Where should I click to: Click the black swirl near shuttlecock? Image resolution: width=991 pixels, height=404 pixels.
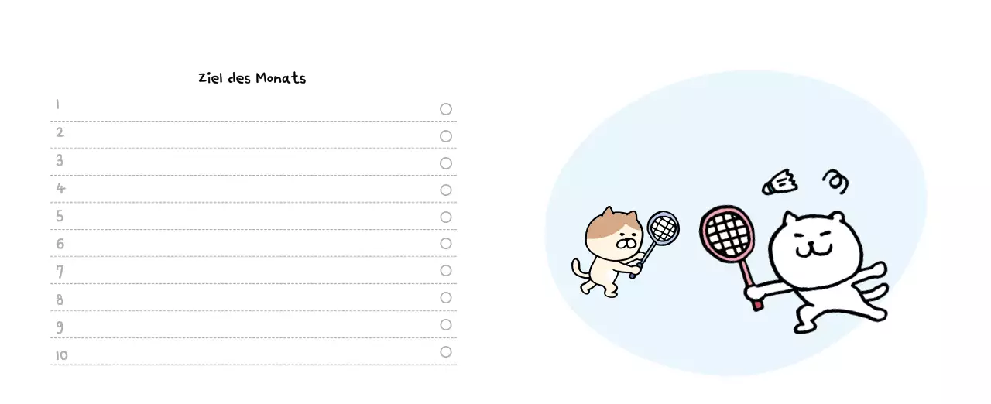(x=835, y=182)
